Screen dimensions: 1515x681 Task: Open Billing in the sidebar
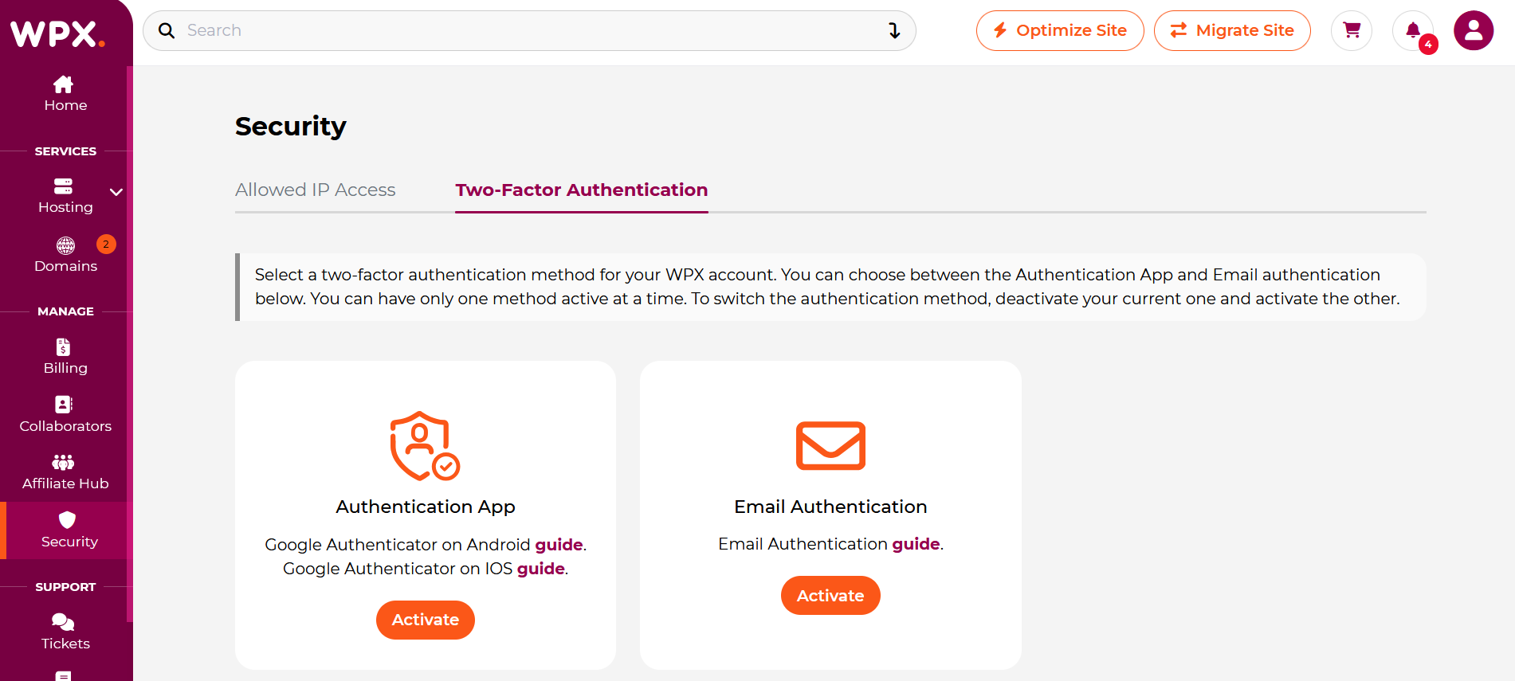point(65,357)
